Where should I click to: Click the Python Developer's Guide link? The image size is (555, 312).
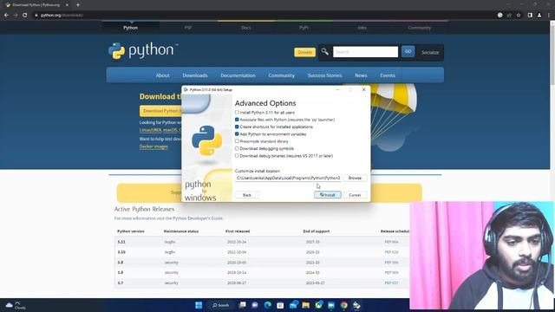[198, 218]
